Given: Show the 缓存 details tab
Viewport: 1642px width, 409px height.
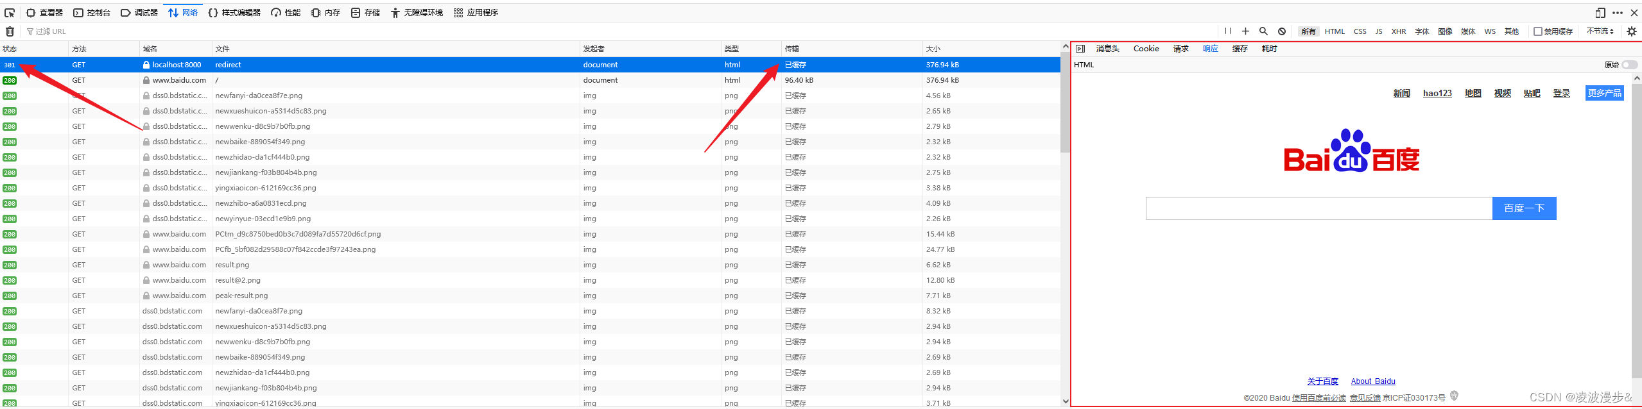Looking at the screenshot, I should coord(1240,49).
